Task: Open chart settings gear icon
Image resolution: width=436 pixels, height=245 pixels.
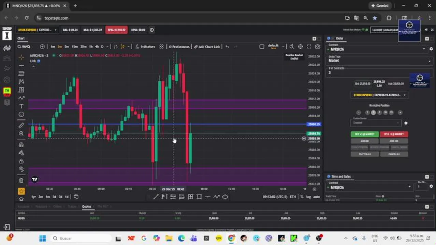Action: (x=300, y=47)
